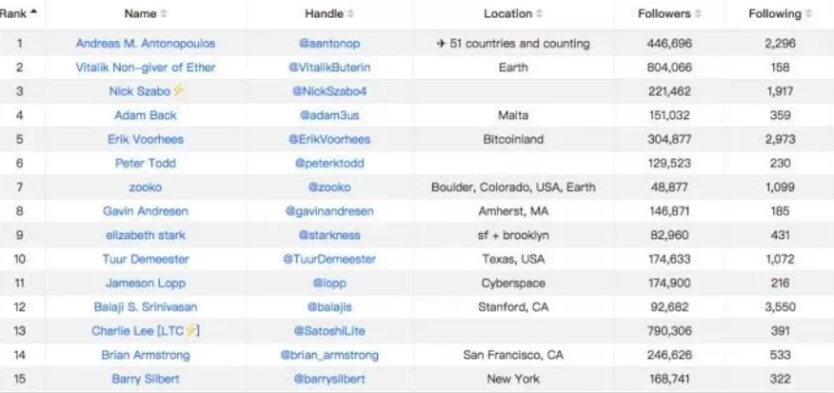The height and width of the screenshot is (393, 834).
Task: Open Adam Back's name link
Action: 146,115
